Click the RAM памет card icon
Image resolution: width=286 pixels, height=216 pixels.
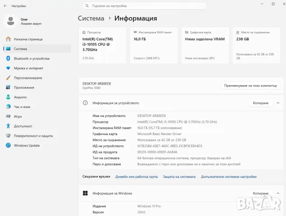135,32
